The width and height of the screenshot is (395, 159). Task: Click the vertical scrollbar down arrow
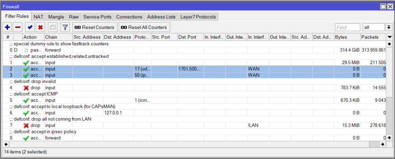coord(389,138)
